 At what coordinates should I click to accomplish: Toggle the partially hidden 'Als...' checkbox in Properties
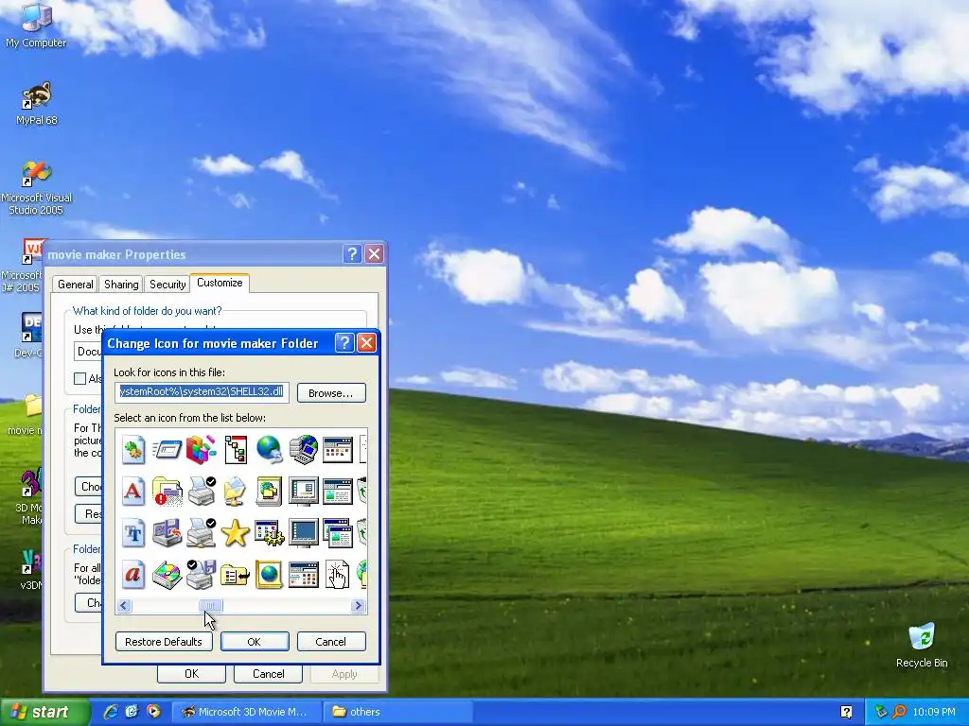click(79, 378)
